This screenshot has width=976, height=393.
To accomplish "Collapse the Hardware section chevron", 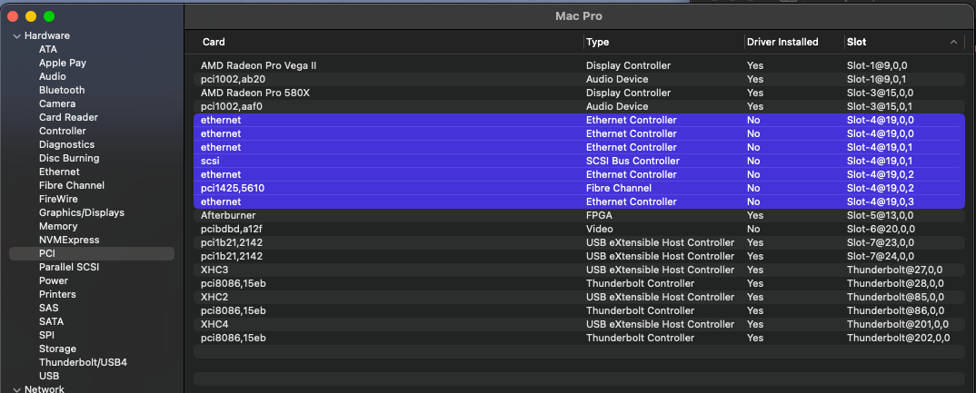I will point(16,36).
